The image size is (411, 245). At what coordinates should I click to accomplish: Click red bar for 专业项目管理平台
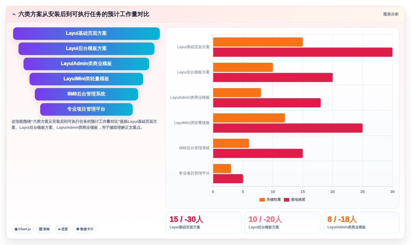[228, 178]
